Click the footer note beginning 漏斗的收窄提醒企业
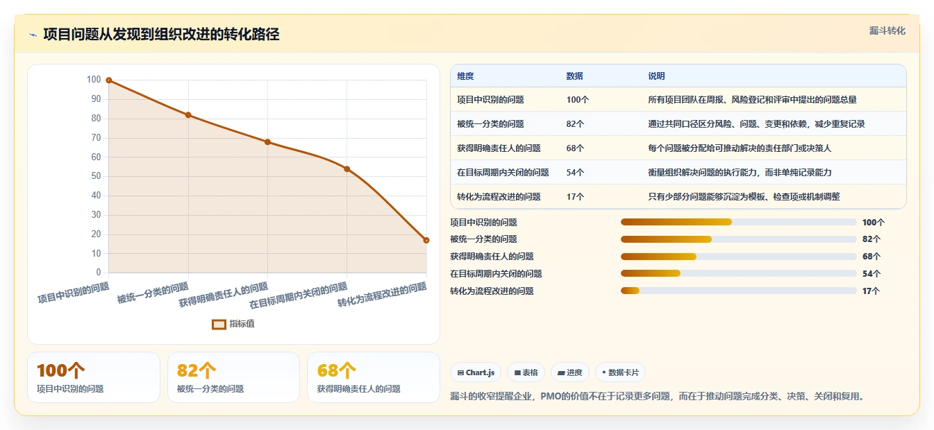Screen dimensions: 934x430 [657, 397]
